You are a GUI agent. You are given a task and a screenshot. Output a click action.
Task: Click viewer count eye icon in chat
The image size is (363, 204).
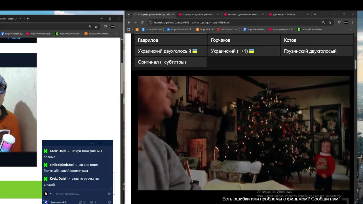(x=92, y=202)
